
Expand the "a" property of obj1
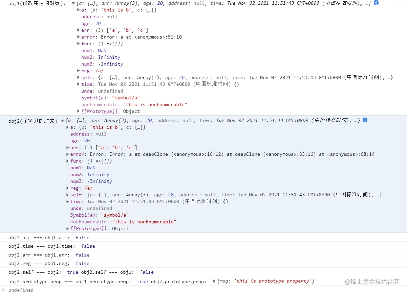coord(78,10)
